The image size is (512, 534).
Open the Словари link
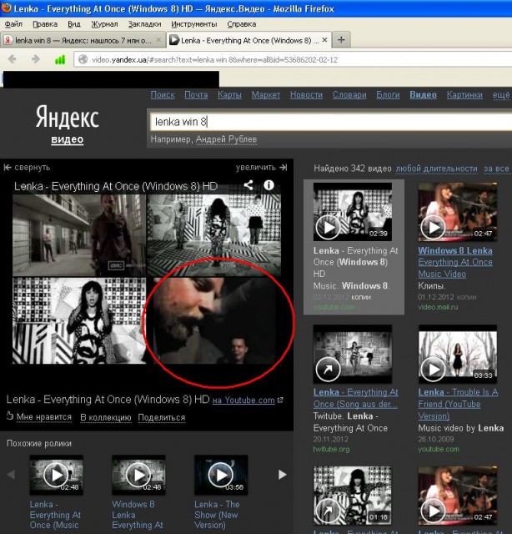[x=349, y=94]
